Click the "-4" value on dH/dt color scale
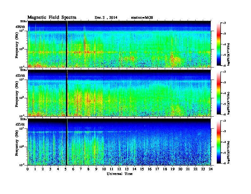Viewport: 251px width, 194px height. 224,44
